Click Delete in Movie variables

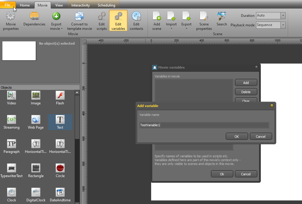(246, 92)
